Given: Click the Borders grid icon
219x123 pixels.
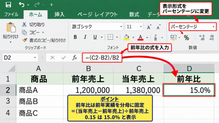Looking at the screenshot, I should pos(110,37).
